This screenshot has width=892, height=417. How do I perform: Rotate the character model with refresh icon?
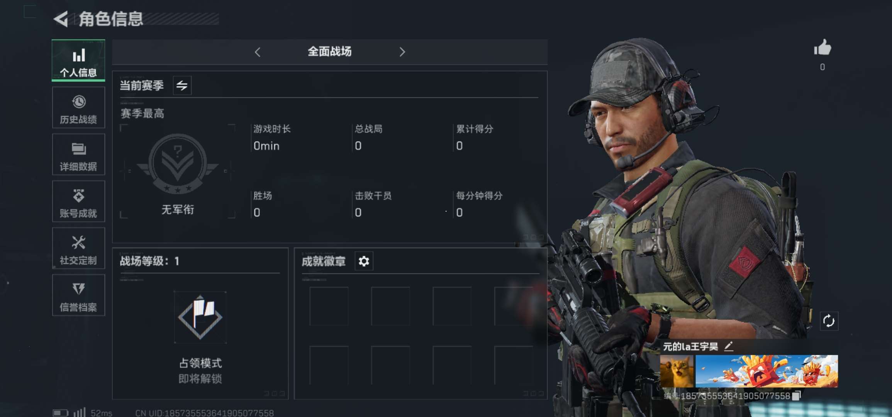[x=829, y=321]
